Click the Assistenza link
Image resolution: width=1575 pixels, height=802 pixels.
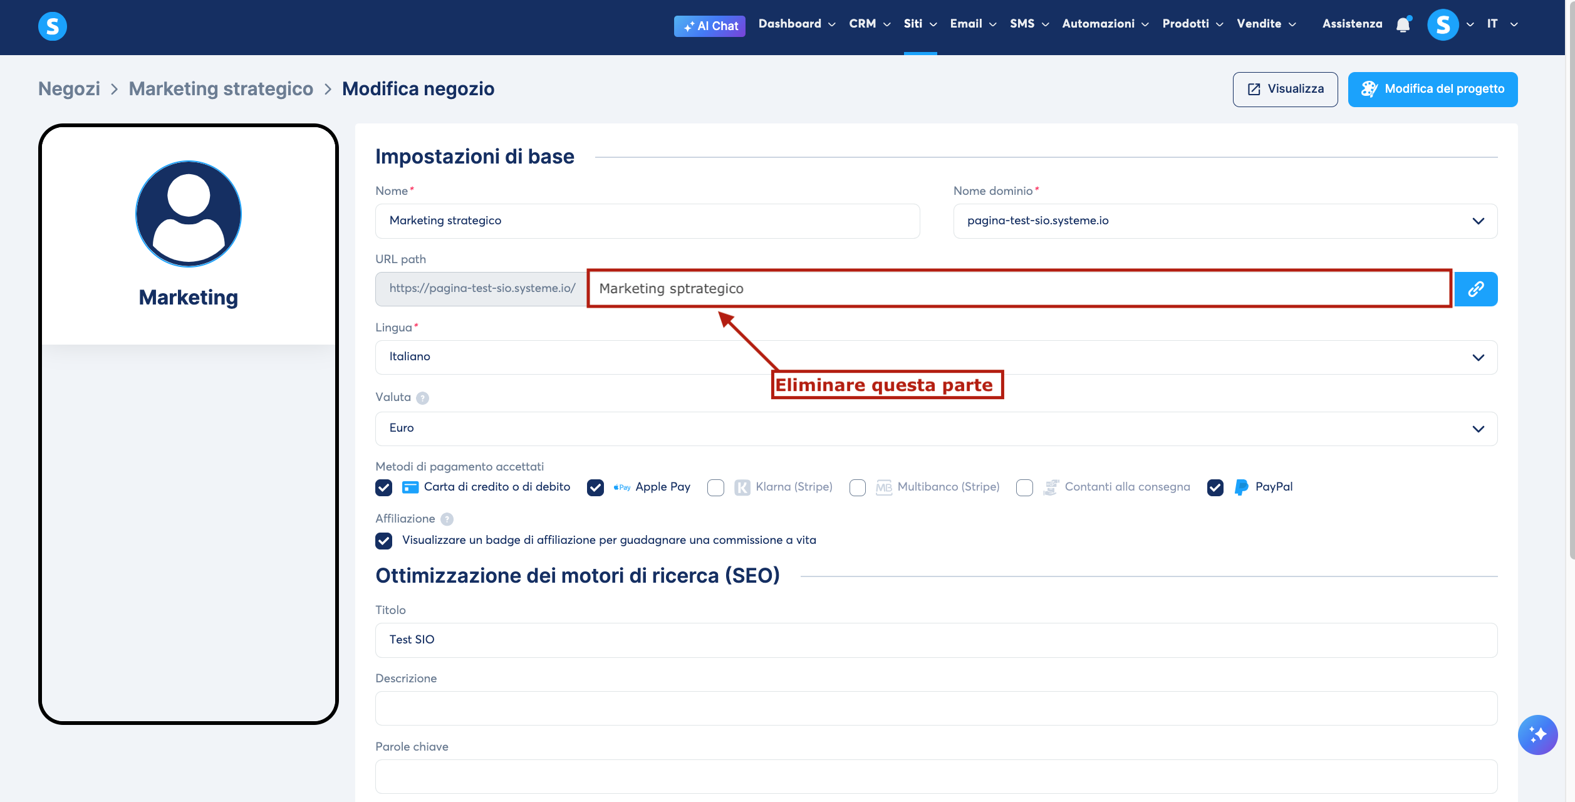pos(1352,24)
